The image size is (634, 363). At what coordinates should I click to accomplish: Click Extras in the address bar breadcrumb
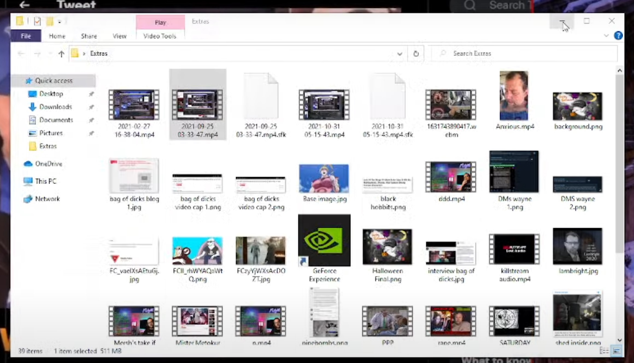99,53
